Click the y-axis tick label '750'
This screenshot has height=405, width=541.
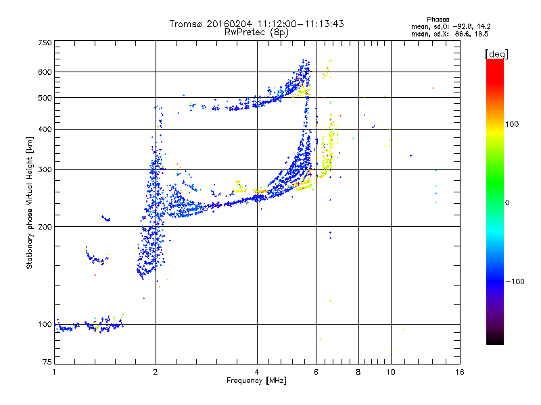tap(45, 43)
